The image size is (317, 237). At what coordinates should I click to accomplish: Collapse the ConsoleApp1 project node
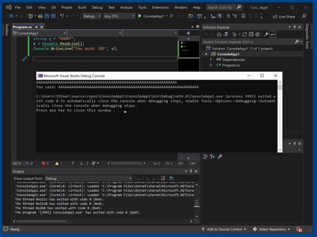206,54
